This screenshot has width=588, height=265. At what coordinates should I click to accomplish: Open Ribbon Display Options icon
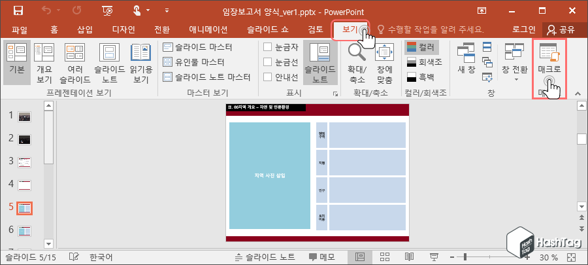tap(482, 10)
